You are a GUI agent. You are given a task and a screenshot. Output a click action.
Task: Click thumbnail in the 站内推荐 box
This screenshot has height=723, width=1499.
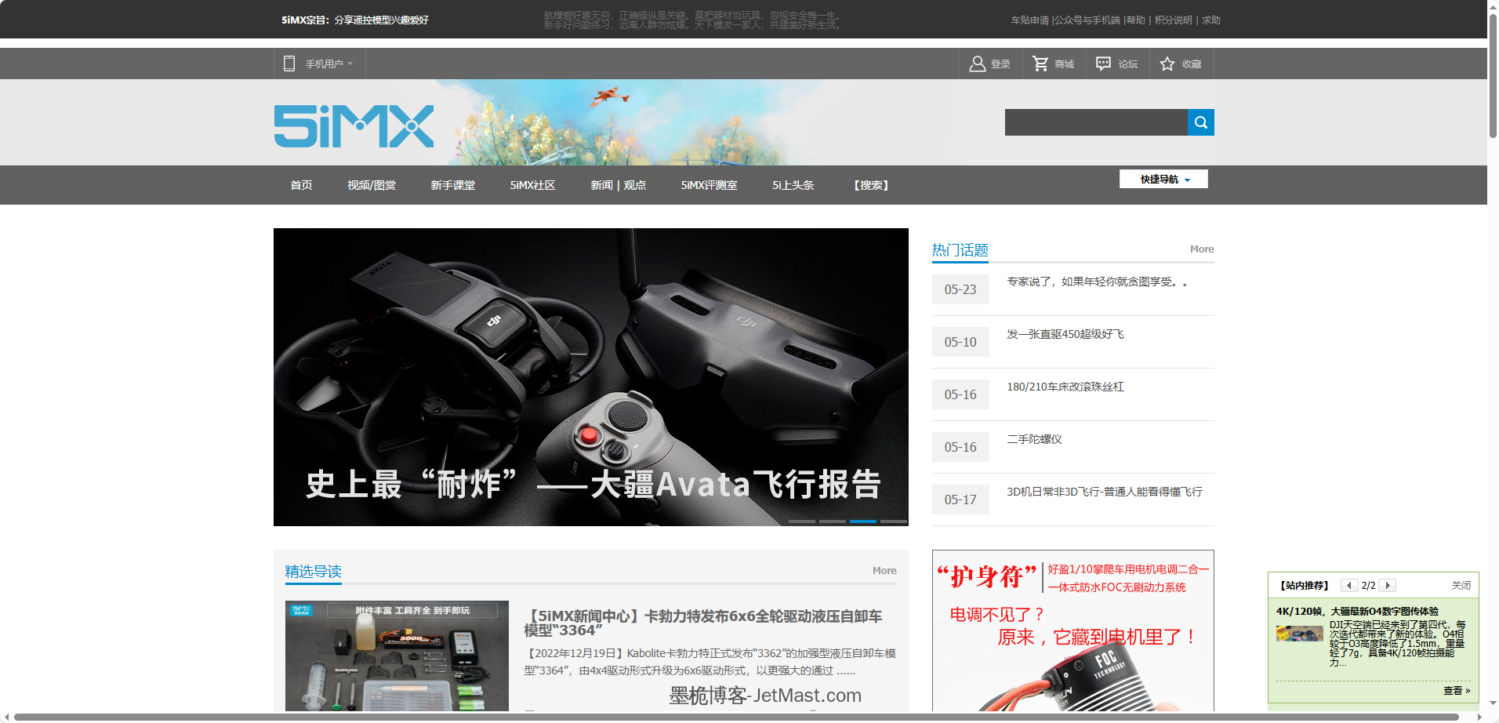[1299, 634]
